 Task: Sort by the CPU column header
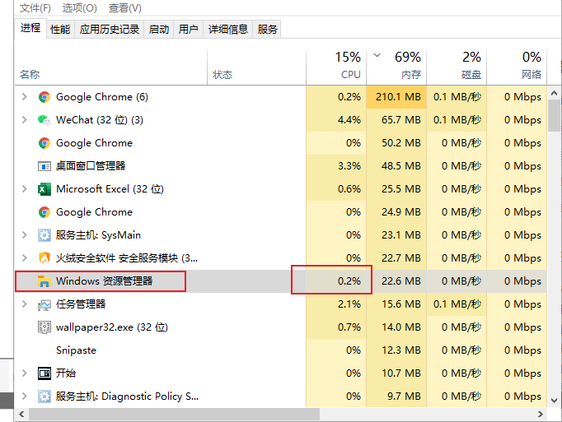click(336, 67)
